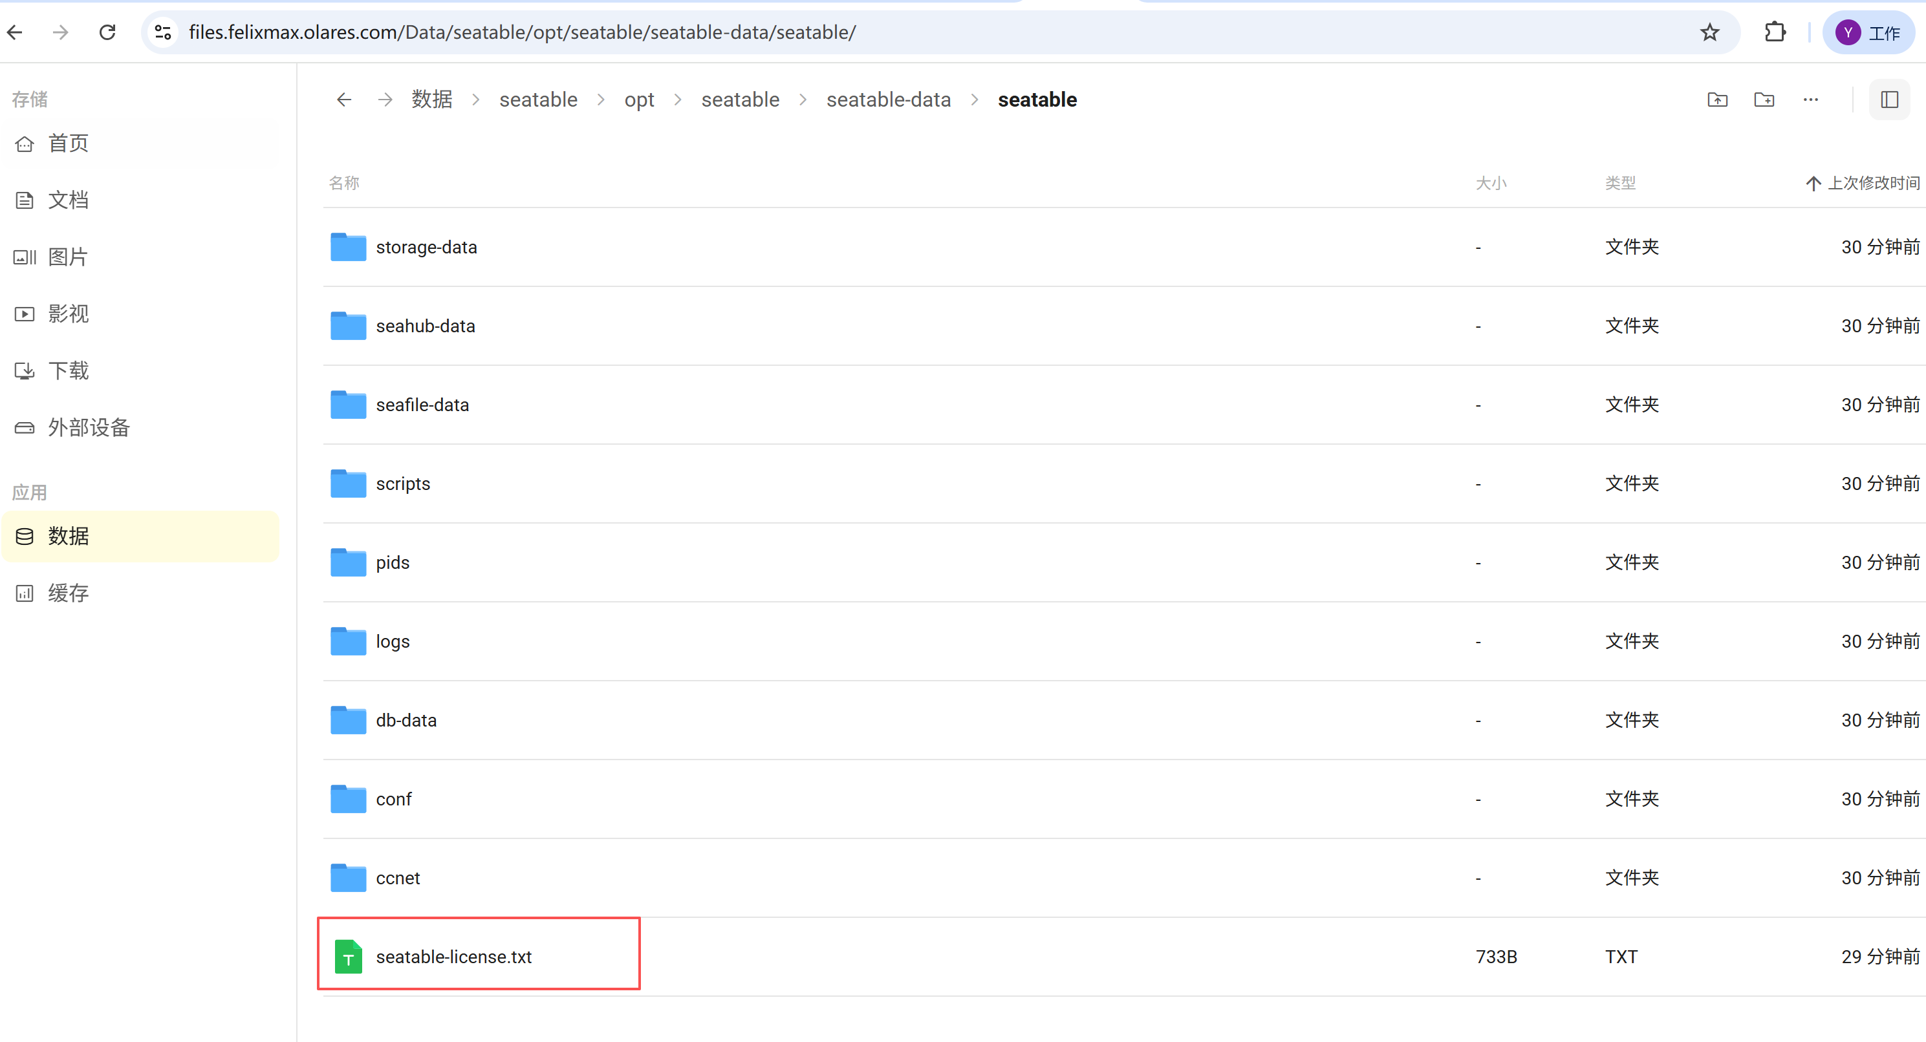
Task: Select 缓存 in the sidebar
Action: click(68, 593)
